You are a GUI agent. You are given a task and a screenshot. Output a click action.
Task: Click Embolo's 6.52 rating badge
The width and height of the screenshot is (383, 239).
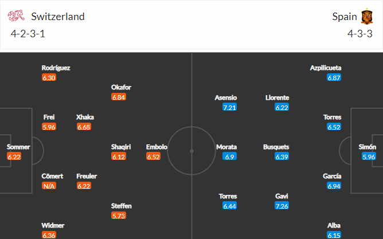153,156
